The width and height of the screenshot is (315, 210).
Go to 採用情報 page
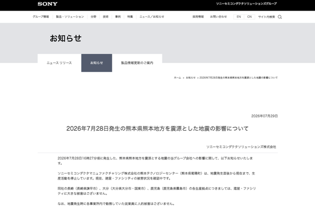[x=198, y=17]
